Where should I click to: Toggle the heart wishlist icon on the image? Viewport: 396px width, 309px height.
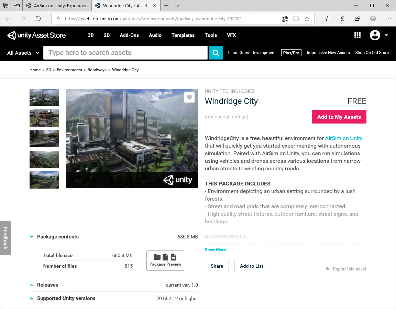pyautogui.click(x=189, y=97)
